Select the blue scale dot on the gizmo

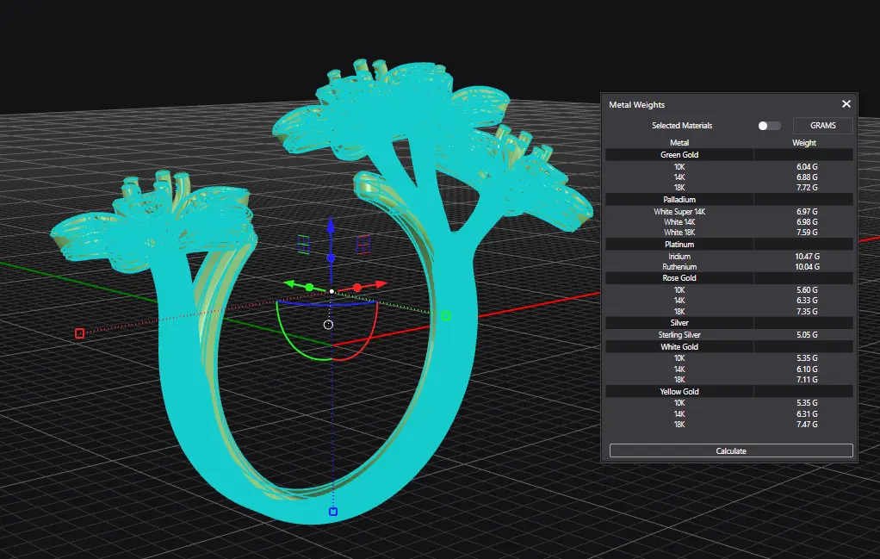[x=331, y=258]
